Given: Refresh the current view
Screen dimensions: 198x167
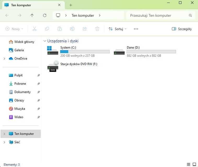Looking at the screenshot, I should click(45, 15).
